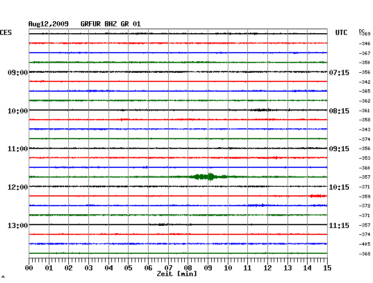Select the station title GRFUR BHZ GR 01

coord(111,24)
